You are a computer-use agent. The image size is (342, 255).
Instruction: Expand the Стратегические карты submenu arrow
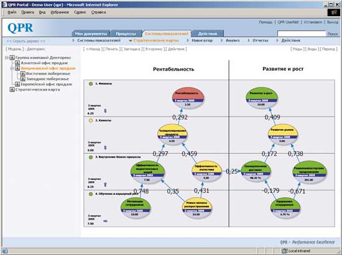pos(131,41)
